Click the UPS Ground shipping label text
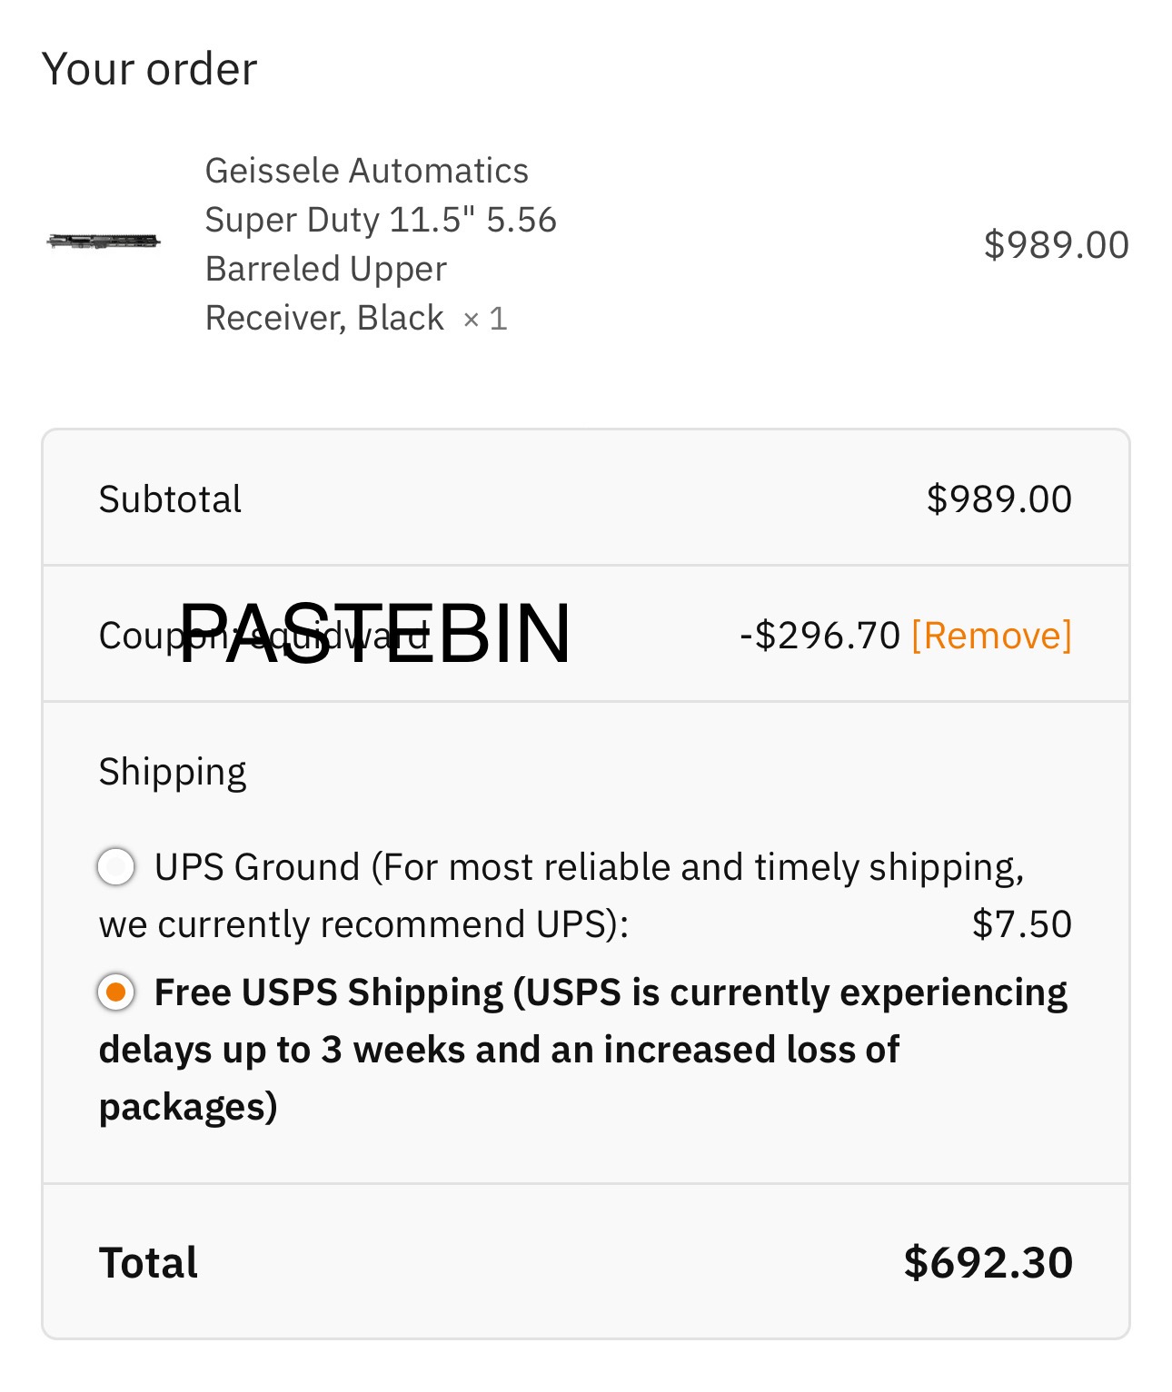1172x1392 pixels. 561,895
